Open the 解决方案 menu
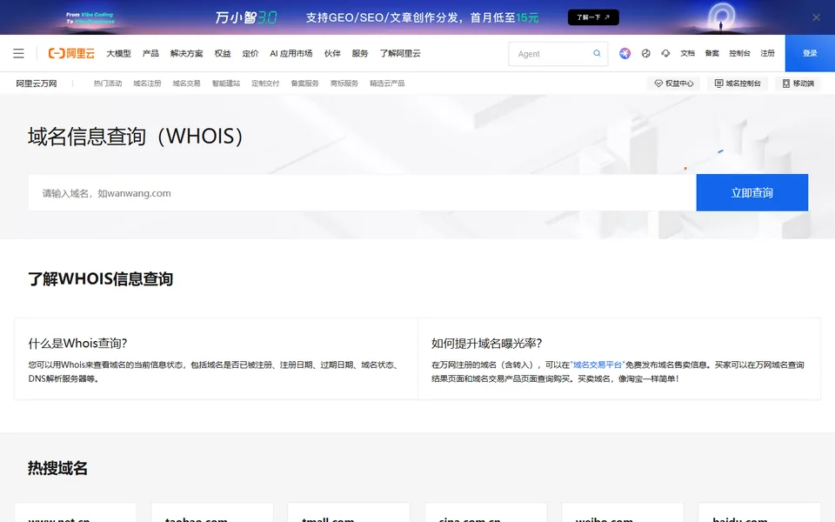 click(x=186, y=53)
